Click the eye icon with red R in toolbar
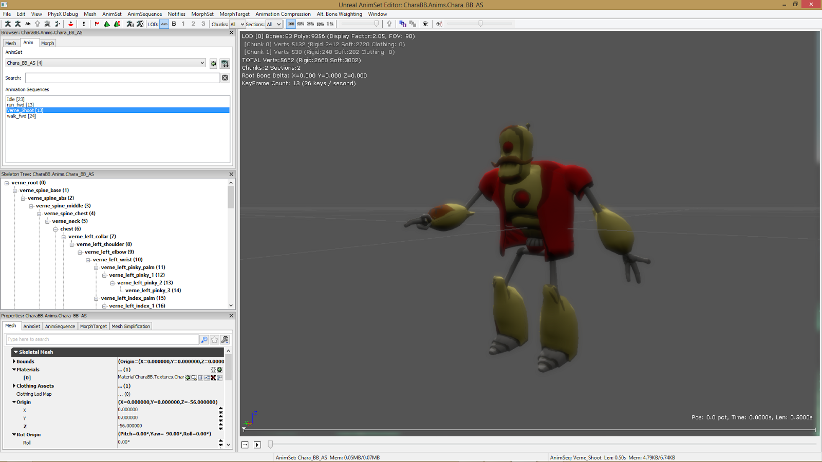 point(439,24)
